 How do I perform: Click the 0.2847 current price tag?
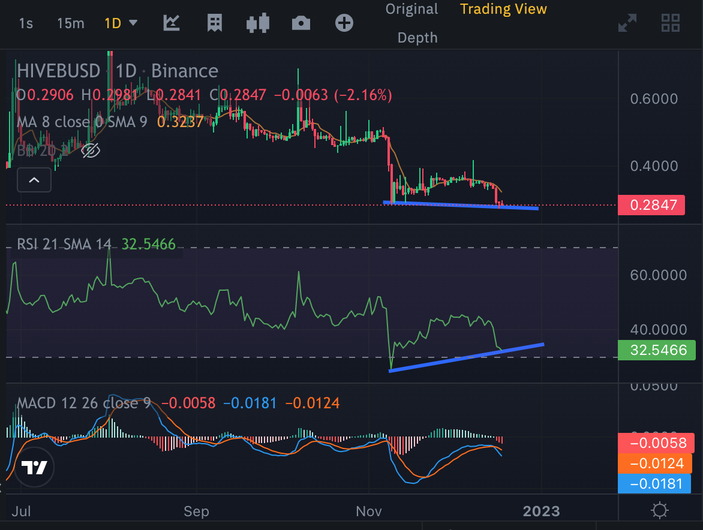click(651, 204)
